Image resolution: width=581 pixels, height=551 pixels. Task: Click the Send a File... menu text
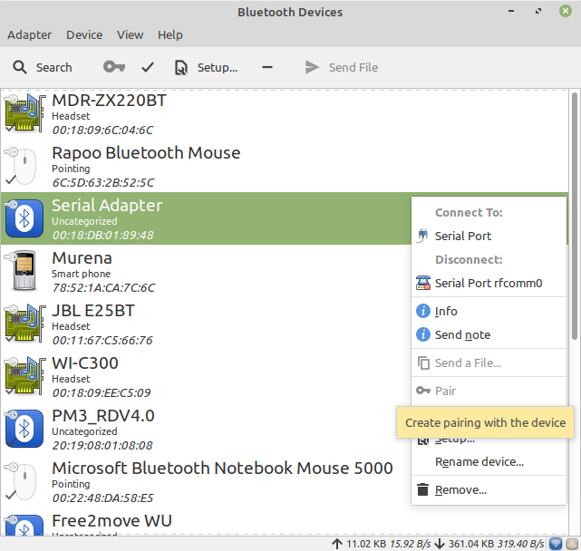(468, 363)
